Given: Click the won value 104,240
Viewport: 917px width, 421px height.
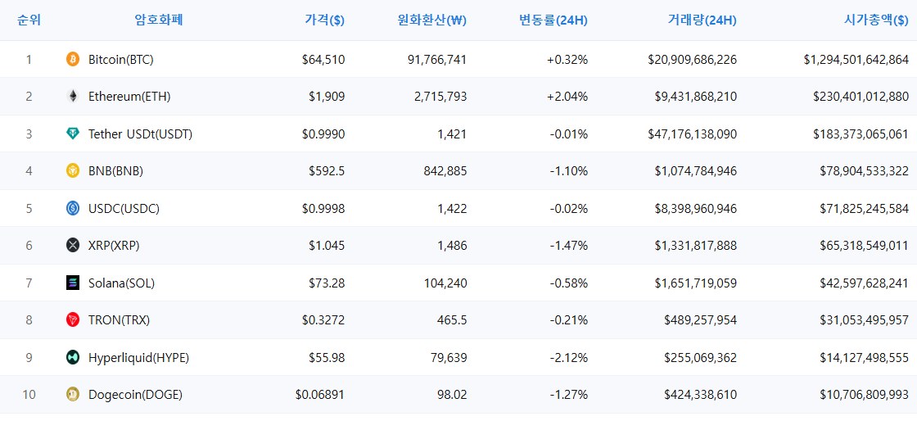Looking at the screenshot, I should click(446, 283).
